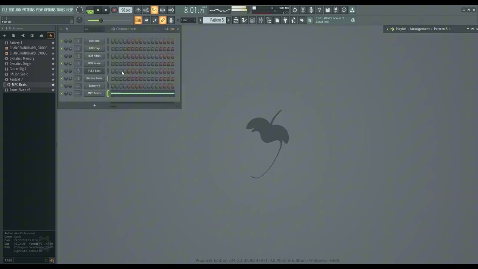Open the Playlist view icon

tap(236, 20)
